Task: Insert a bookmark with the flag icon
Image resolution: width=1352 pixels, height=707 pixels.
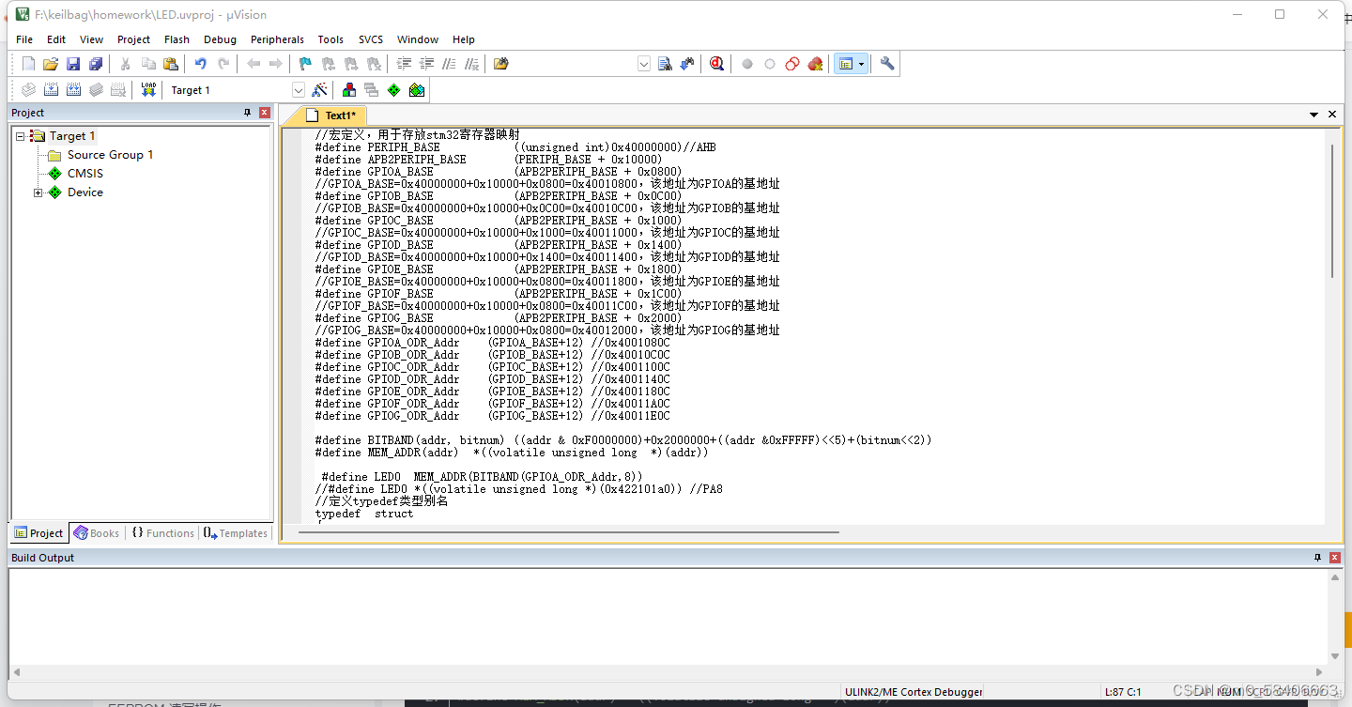Action: click(305, 64)
